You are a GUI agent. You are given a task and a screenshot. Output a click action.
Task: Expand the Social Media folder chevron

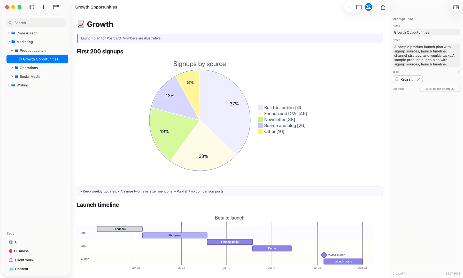pyautogui.click(x=12, y=77)
